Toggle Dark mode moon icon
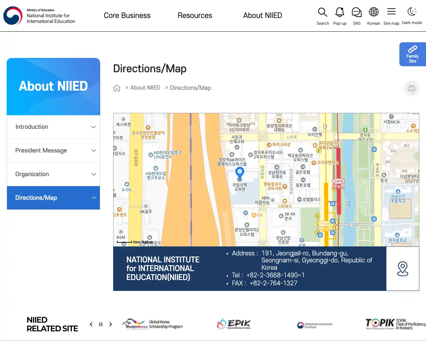Screen dimensions: 426x341 coord(412,16)
